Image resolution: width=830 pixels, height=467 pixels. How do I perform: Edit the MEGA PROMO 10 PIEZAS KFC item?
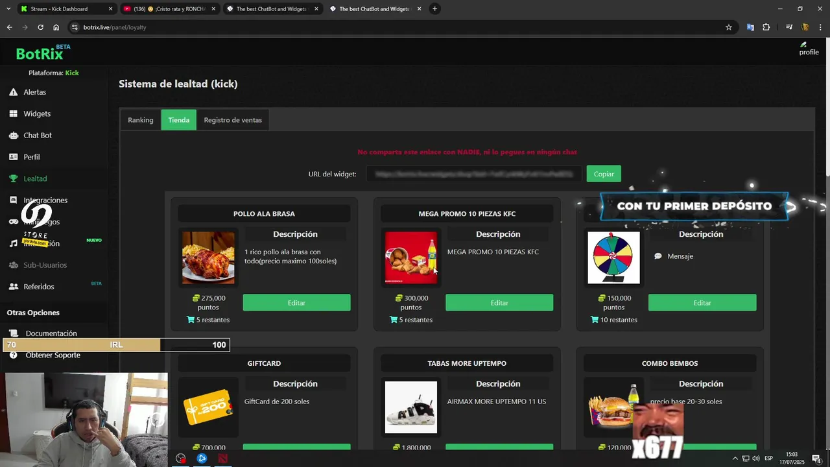pos(499,302)
